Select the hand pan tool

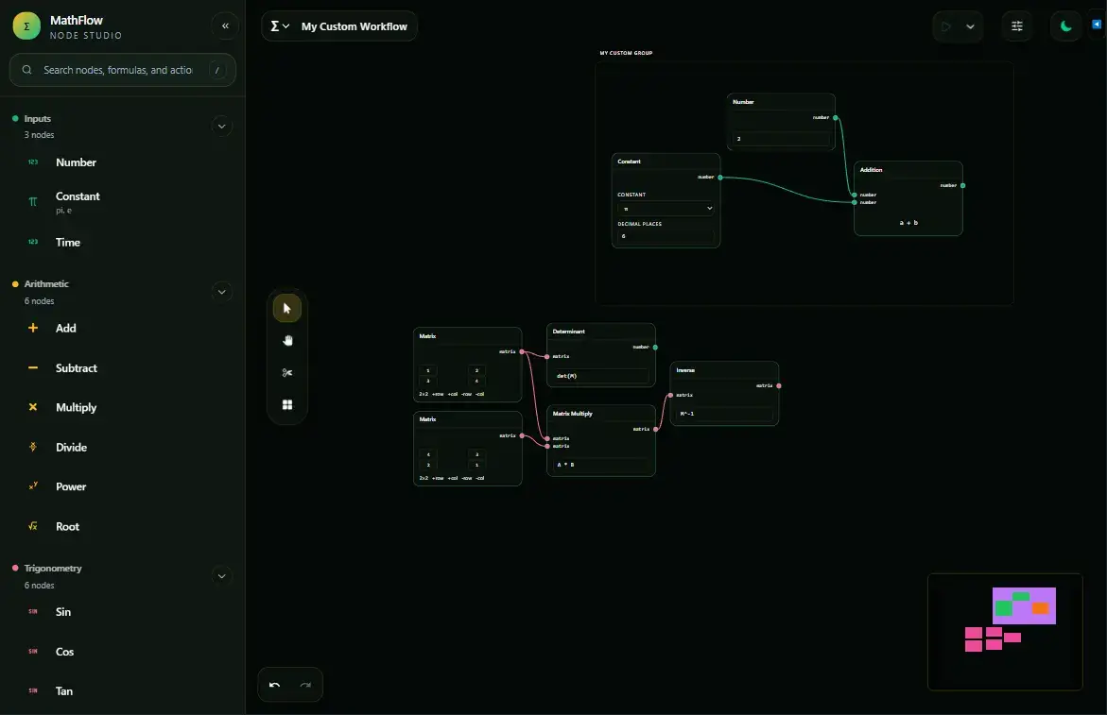click(287, 340)
